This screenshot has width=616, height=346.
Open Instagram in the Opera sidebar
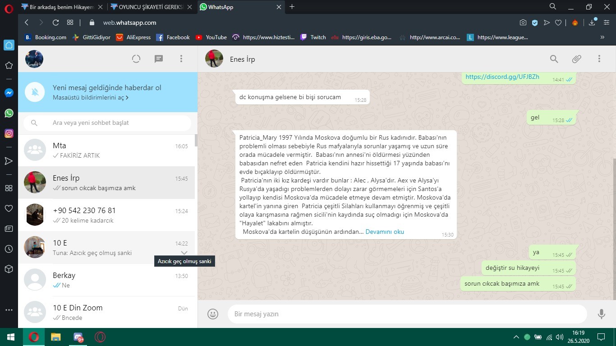(9, 133)
